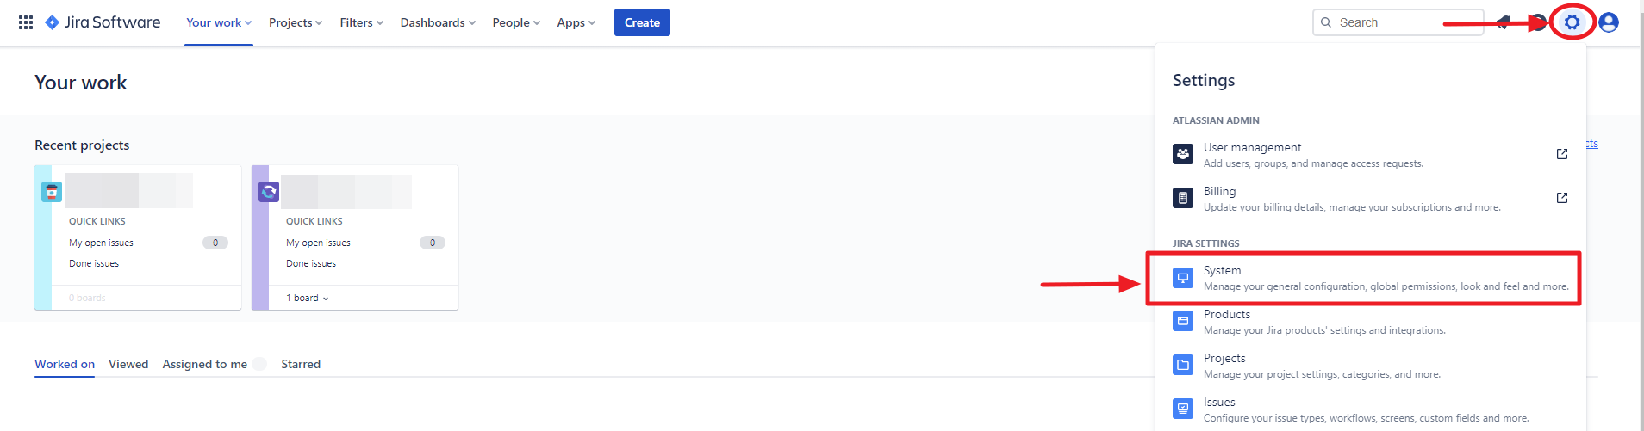Open the user profile avatar

click(1608, 22)
